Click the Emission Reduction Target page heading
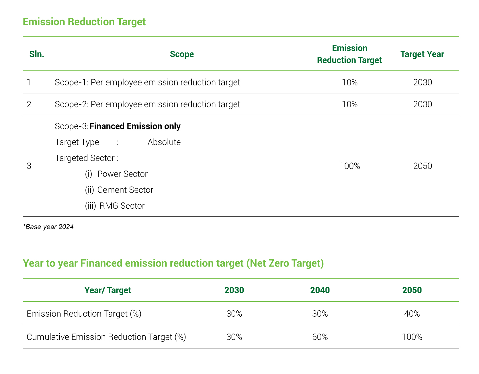The image size is (479, 374). pyautogui.click(x=84, y=22)
